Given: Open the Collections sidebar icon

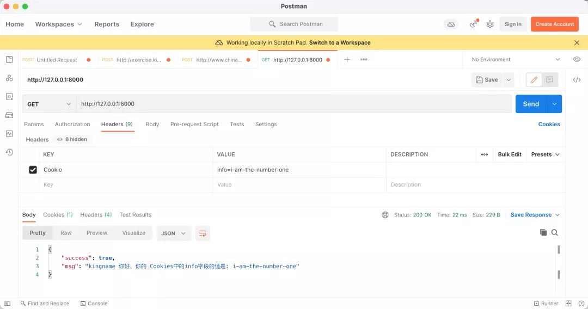Looking at the screenshot, I should (x=9, y=59).
